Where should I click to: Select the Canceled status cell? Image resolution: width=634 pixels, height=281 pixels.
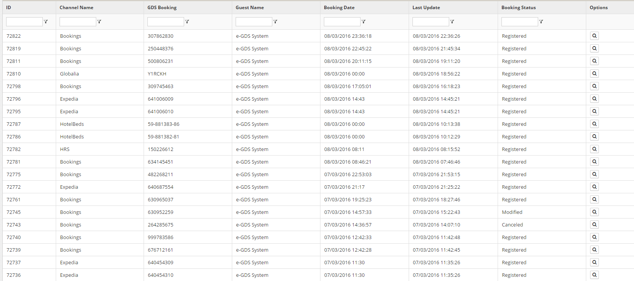point(513,225)
